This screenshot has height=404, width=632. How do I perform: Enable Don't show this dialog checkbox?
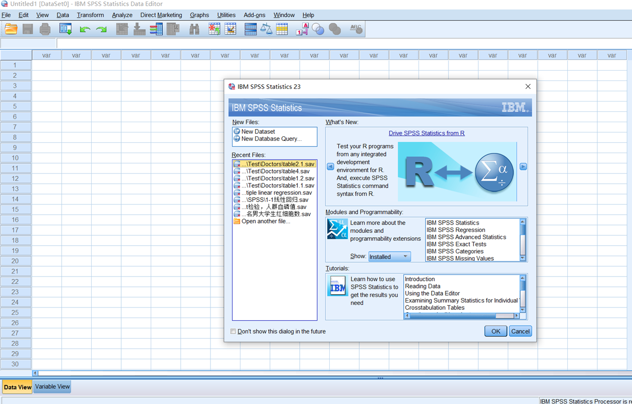(x=233, y=331)
